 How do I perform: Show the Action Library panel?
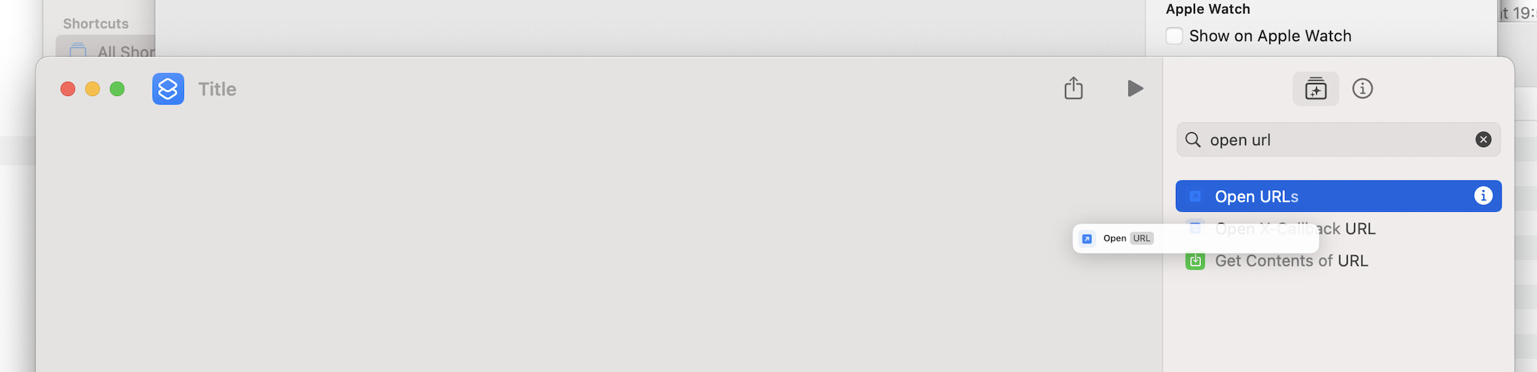point(1316,89)
